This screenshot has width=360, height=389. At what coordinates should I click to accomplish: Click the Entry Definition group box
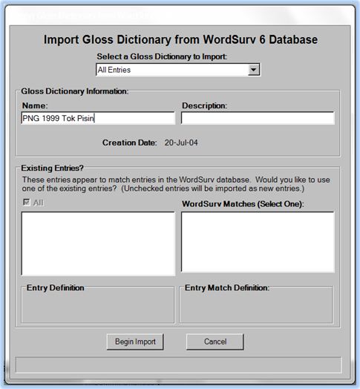(98, 305)
